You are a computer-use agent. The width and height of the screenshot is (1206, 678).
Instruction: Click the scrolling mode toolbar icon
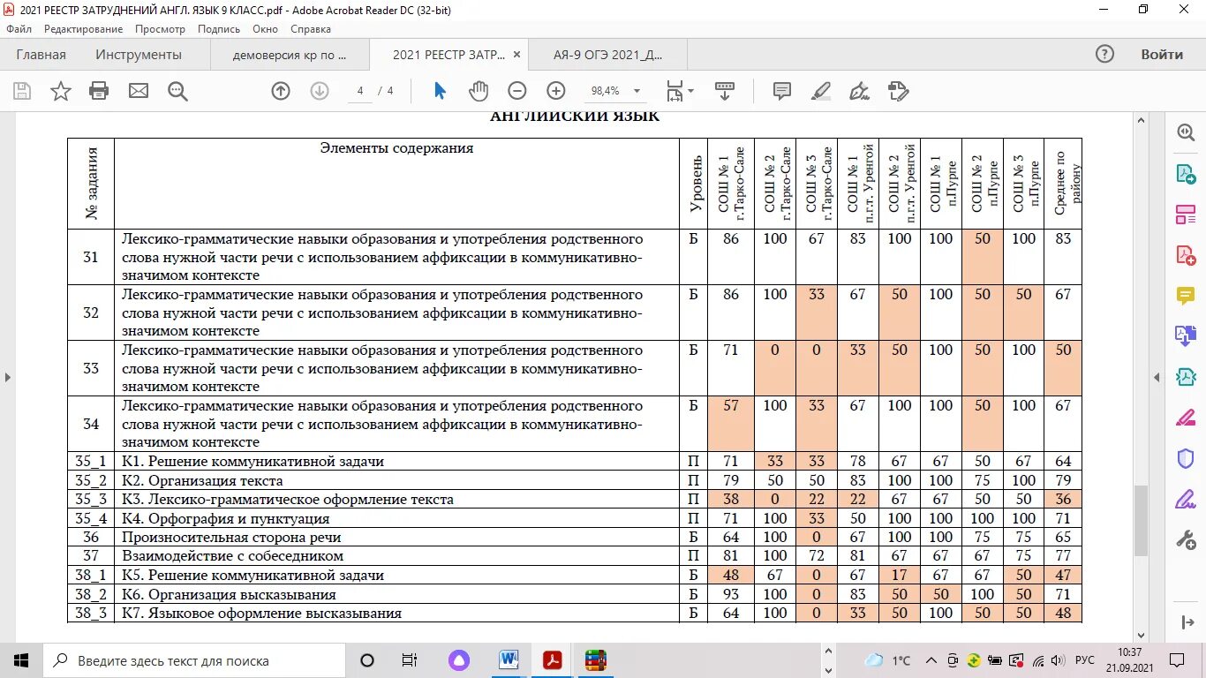pyautogui.click(x=725, y=91)
